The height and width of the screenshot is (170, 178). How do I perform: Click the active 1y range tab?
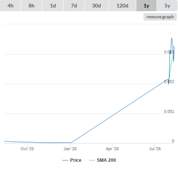click(146, 6)
